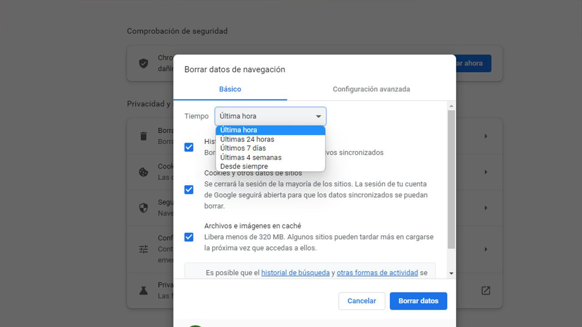Click the shield checkmark icon near Chrome text
This screenshot has height=327, width=582.
(143, 64)
